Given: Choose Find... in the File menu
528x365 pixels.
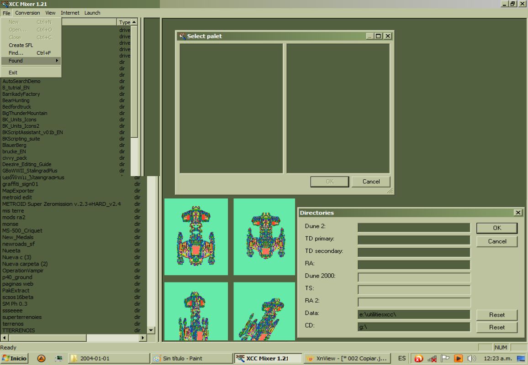Looking at the screenshot, I should (31, 53).
